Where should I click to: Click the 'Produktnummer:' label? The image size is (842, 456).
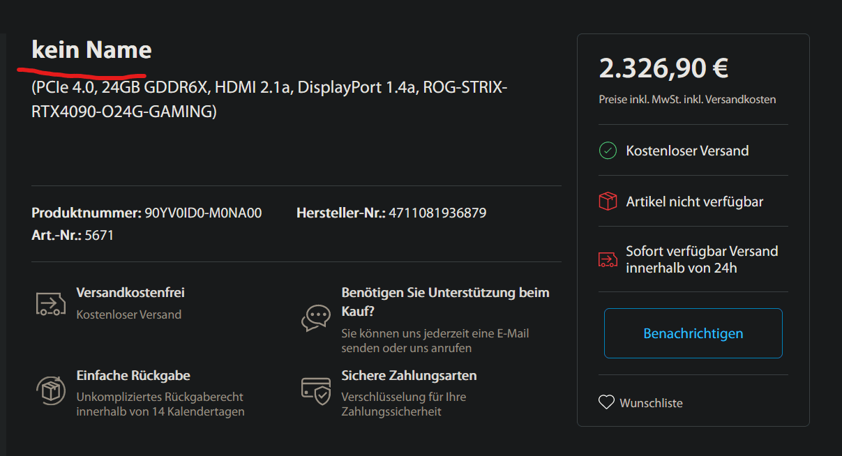[87, 213]
